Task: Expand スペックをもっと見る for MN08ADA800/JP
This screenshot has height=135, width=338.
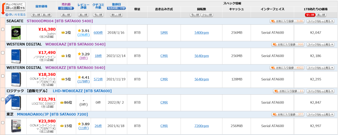Action: tap(320, 114)
